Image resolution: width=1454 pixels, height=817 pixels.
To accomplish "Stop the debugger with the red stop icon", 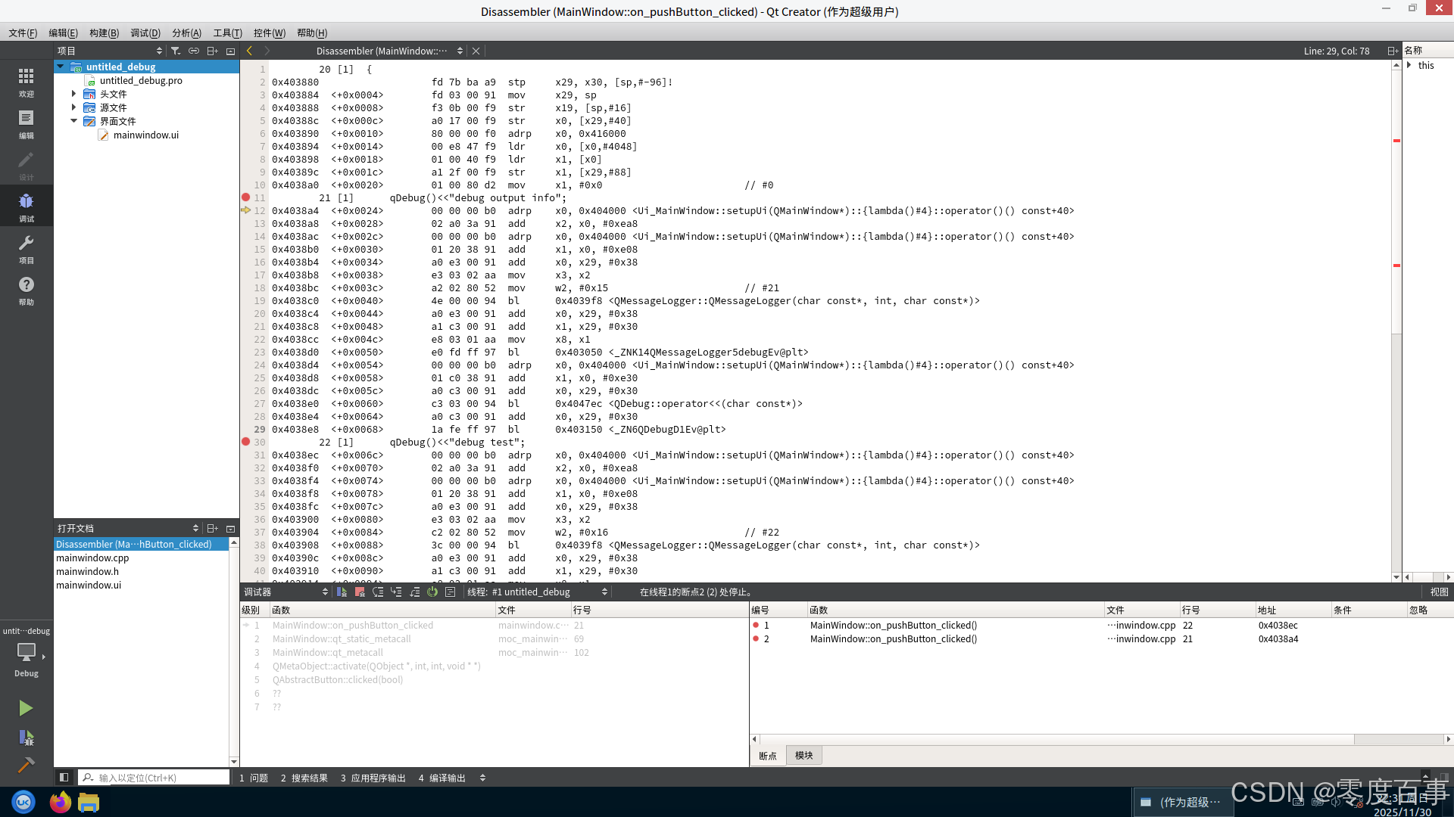I will coord(360,592).
